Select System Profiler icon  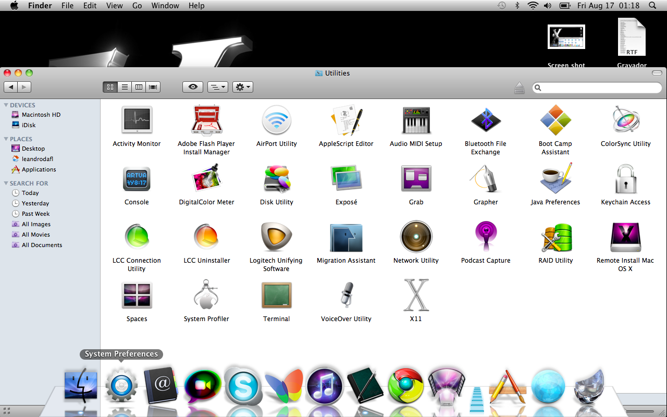pos(206,296)
